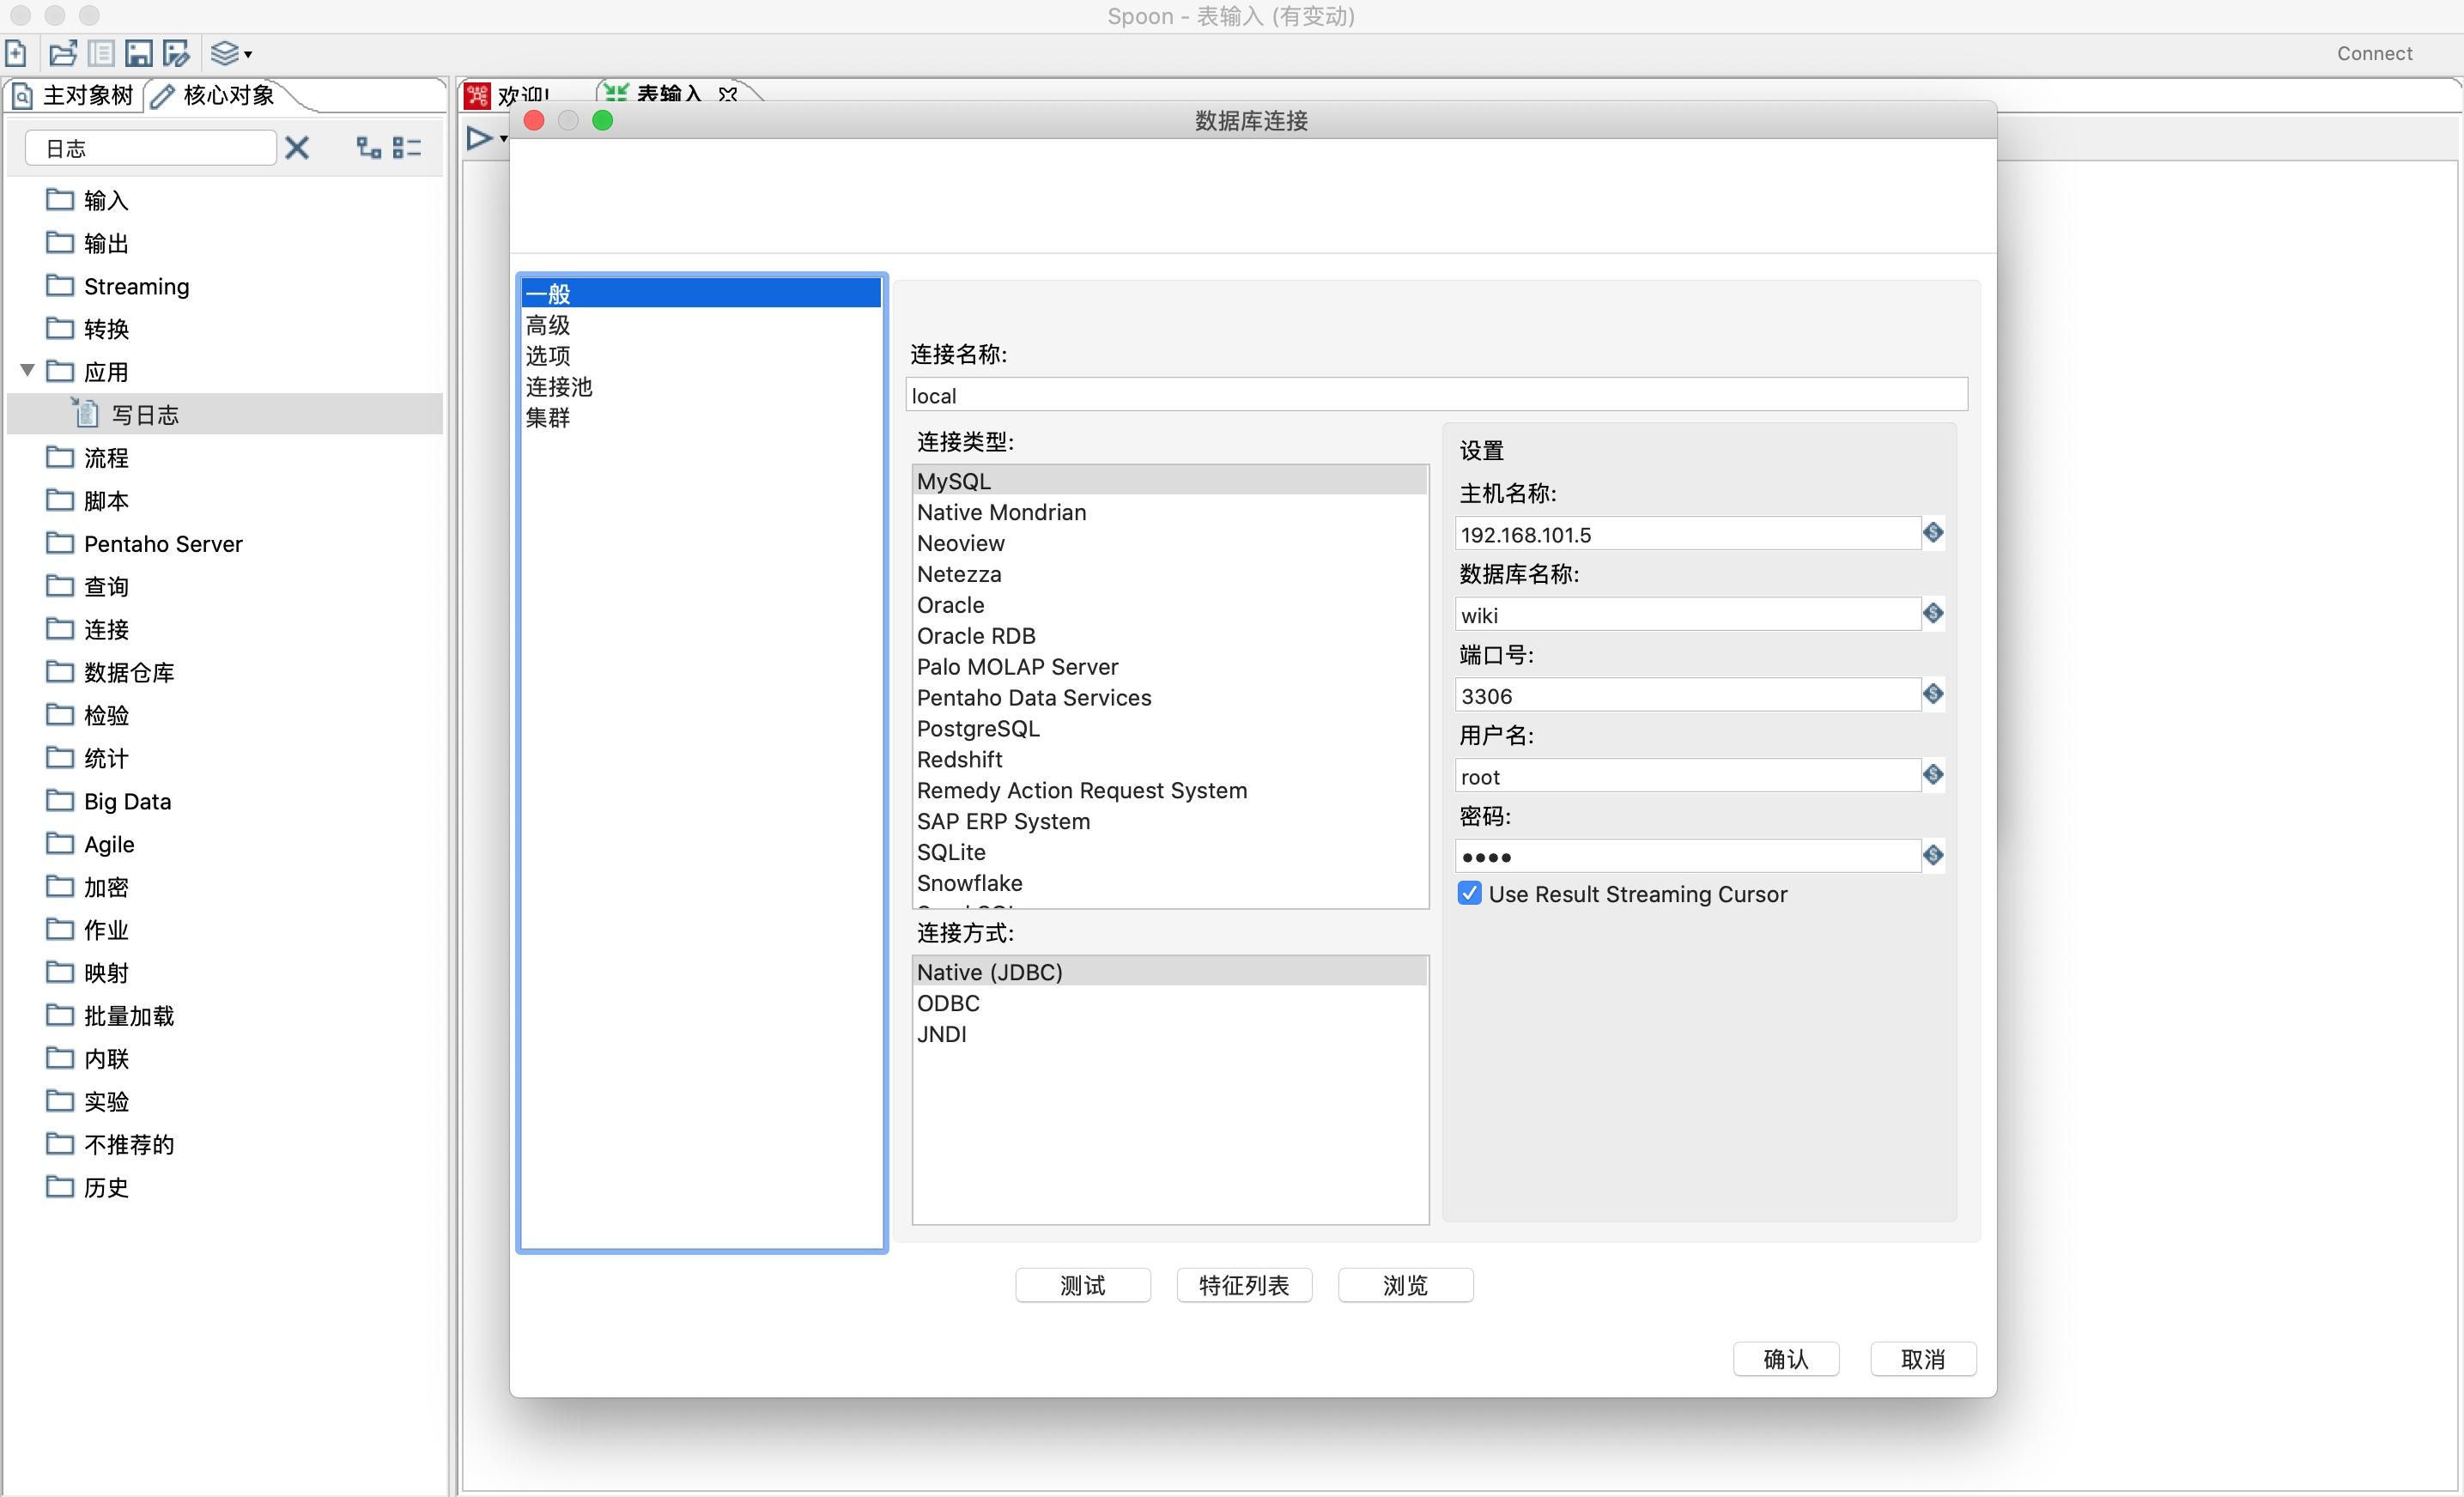
Task: Open the run options dropdown arrow
Action: [x=503, y=139]
